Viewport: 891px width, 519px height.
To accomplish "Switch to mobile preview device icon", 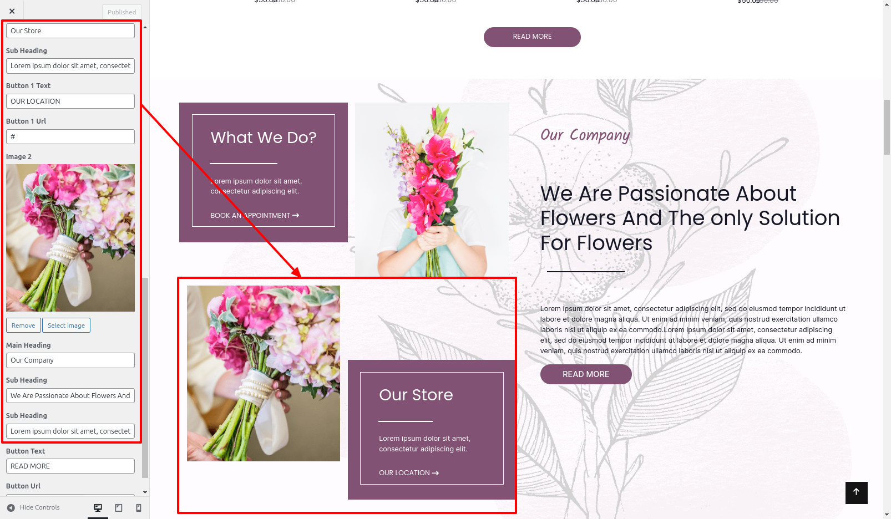I will pos(139,508).
